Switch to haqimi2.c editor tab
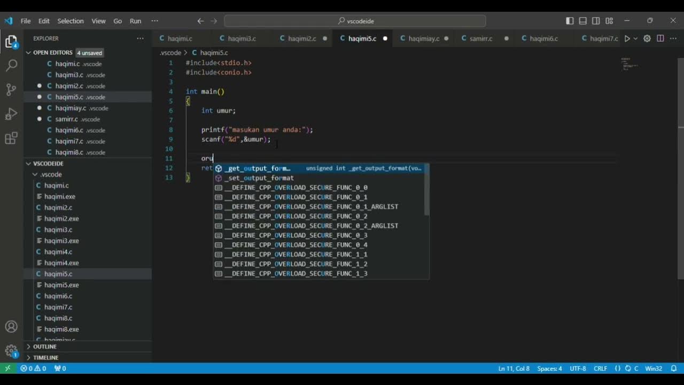The image size is (684, 385). (x=302, y=38)
